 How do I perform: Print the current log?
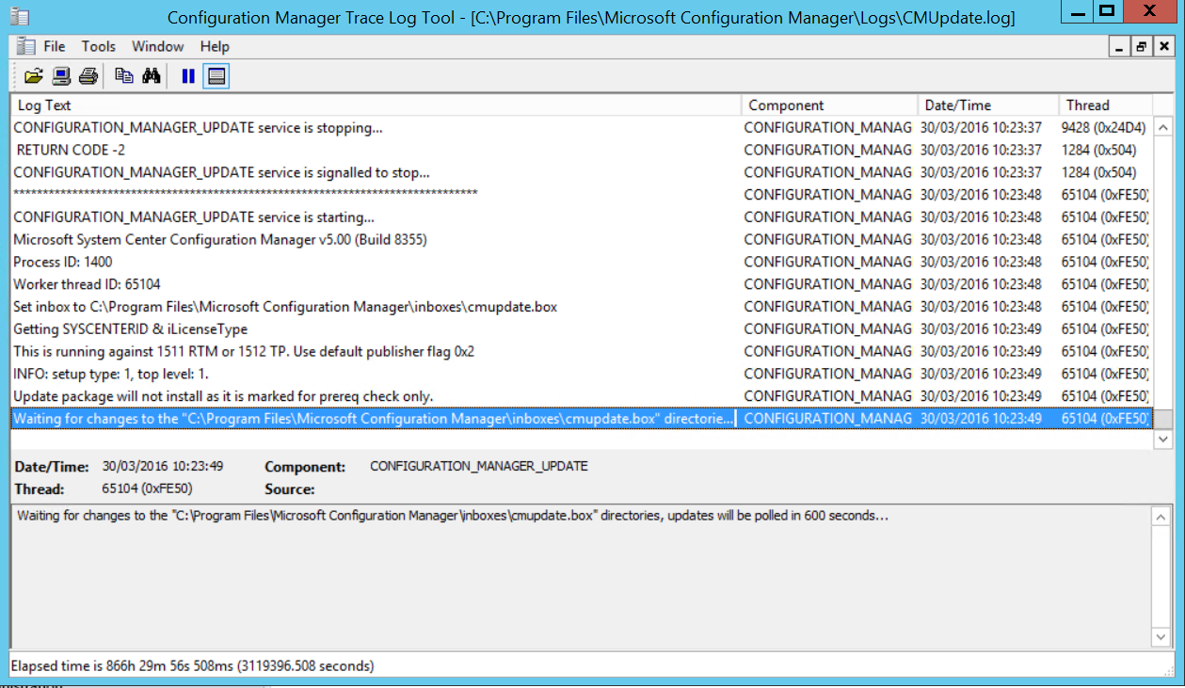pyautogui.click(x=88, y=76)
